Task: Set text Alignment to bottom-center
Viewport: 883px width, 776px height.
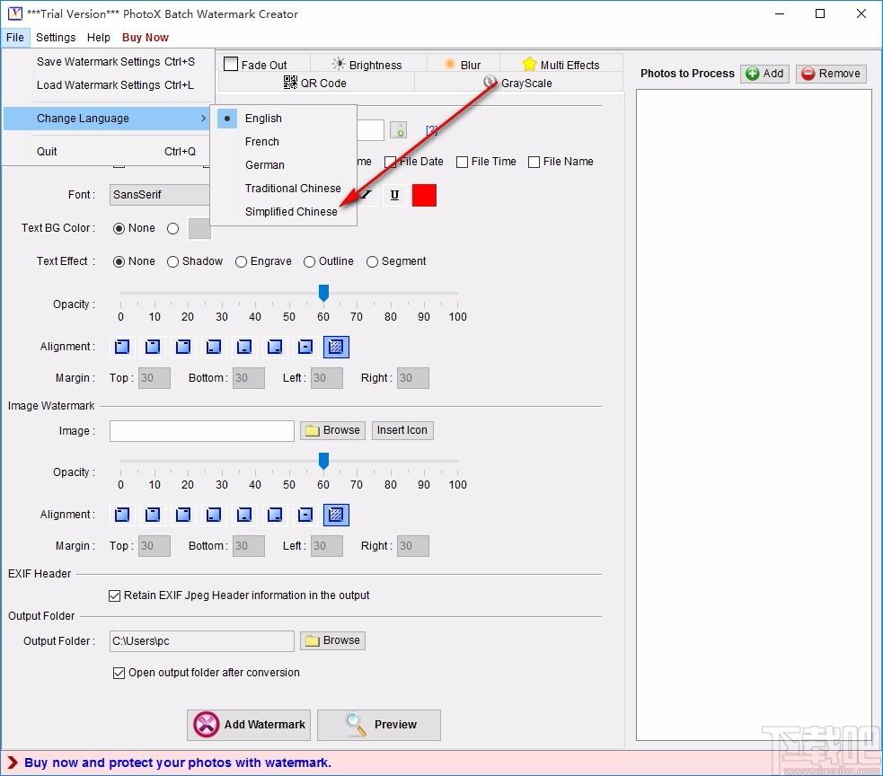Action: (x=243, y=347)
